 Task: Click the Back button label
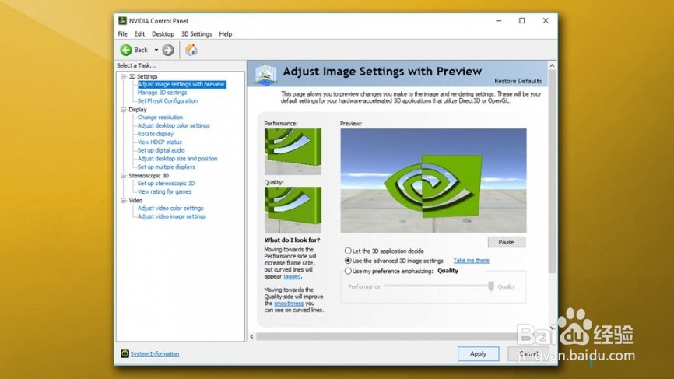(141, 50)
